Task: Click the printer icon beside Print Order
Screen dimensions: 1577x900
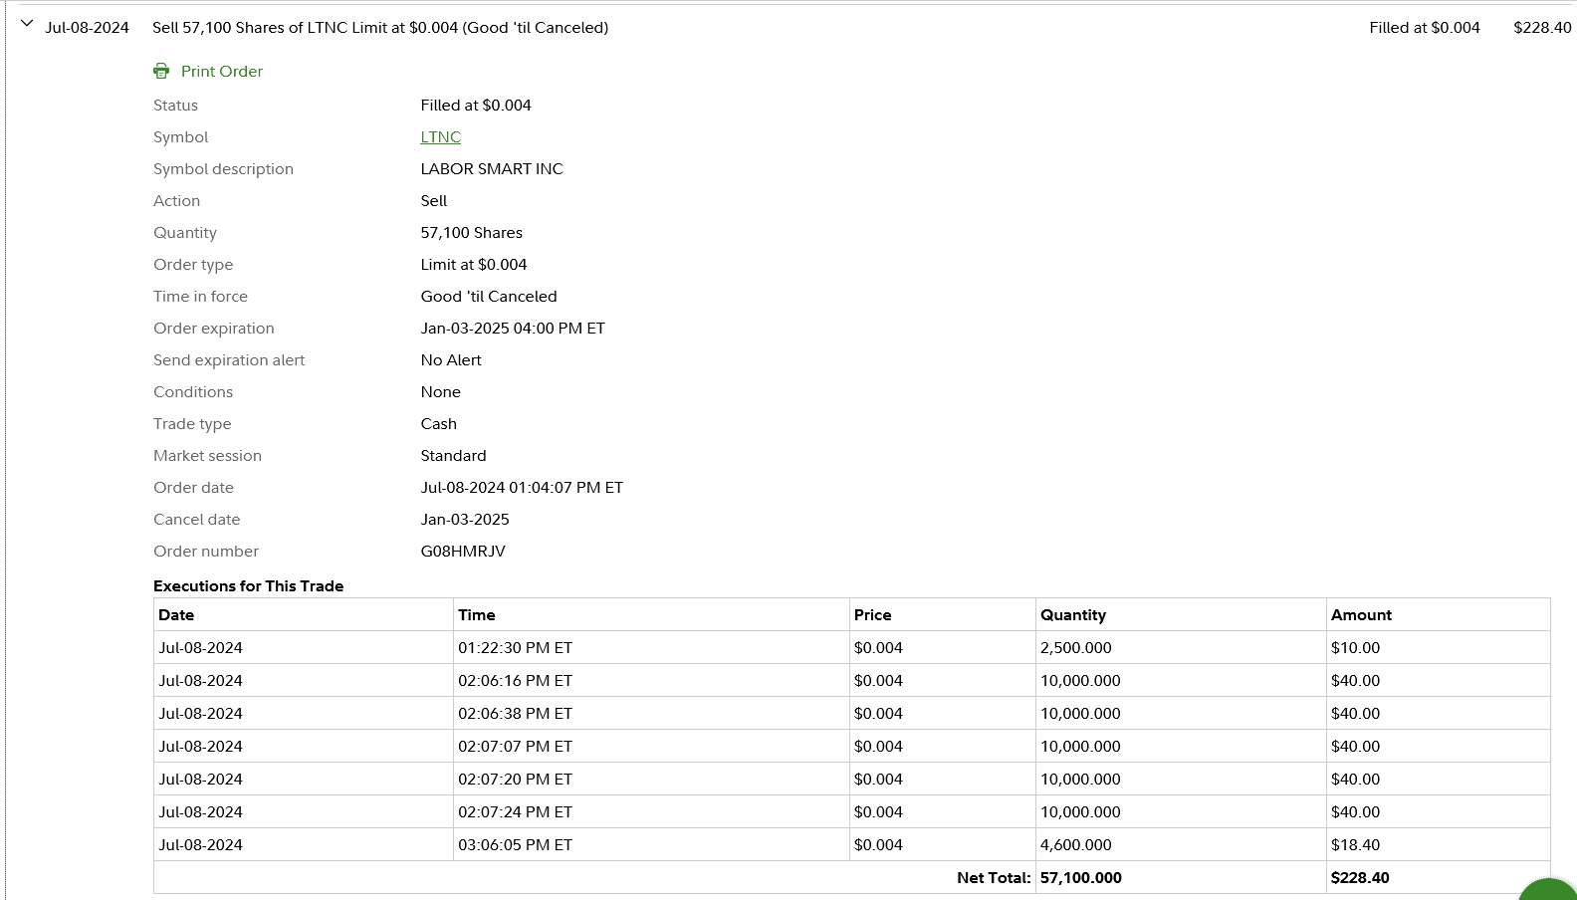Action: pyautogui.click(x=161, y=72)
